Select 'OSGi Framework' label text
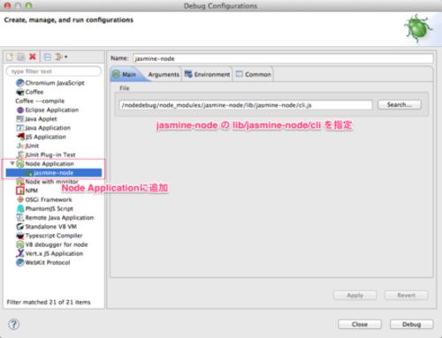Screen dimensions: 442x338 click(x=49, y=199)
